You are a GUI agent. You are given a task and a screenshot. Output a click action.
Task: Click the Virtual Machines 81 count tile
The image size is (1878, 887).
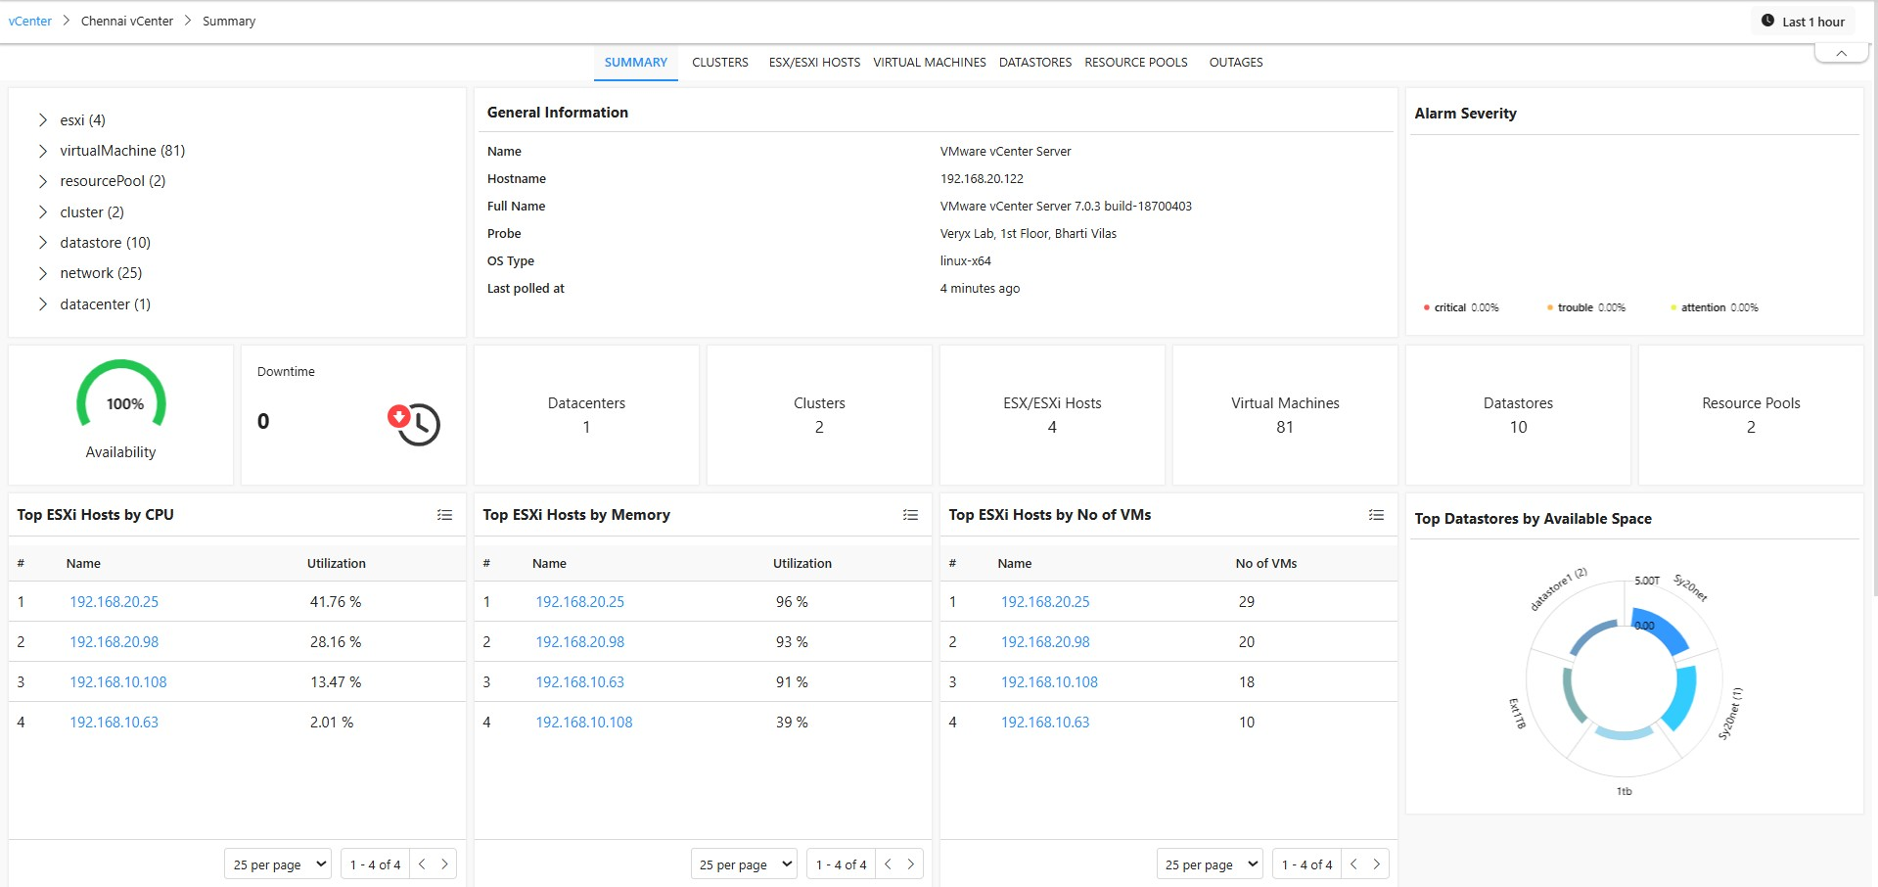click(1284, 415)
